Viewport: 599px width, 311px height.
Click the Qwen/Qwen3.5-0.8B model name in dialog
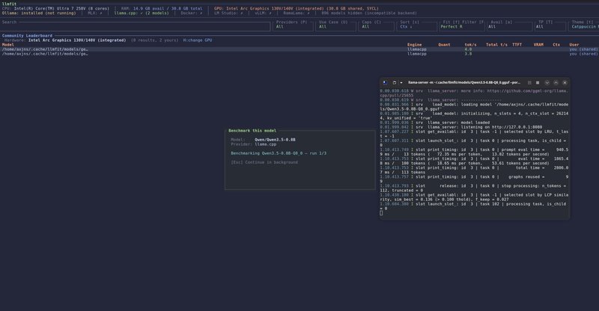point(275,140)
